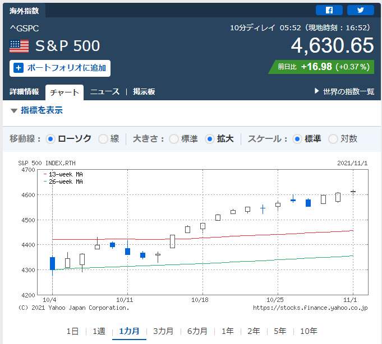Switch the chart range to 5年

[280, 331]
